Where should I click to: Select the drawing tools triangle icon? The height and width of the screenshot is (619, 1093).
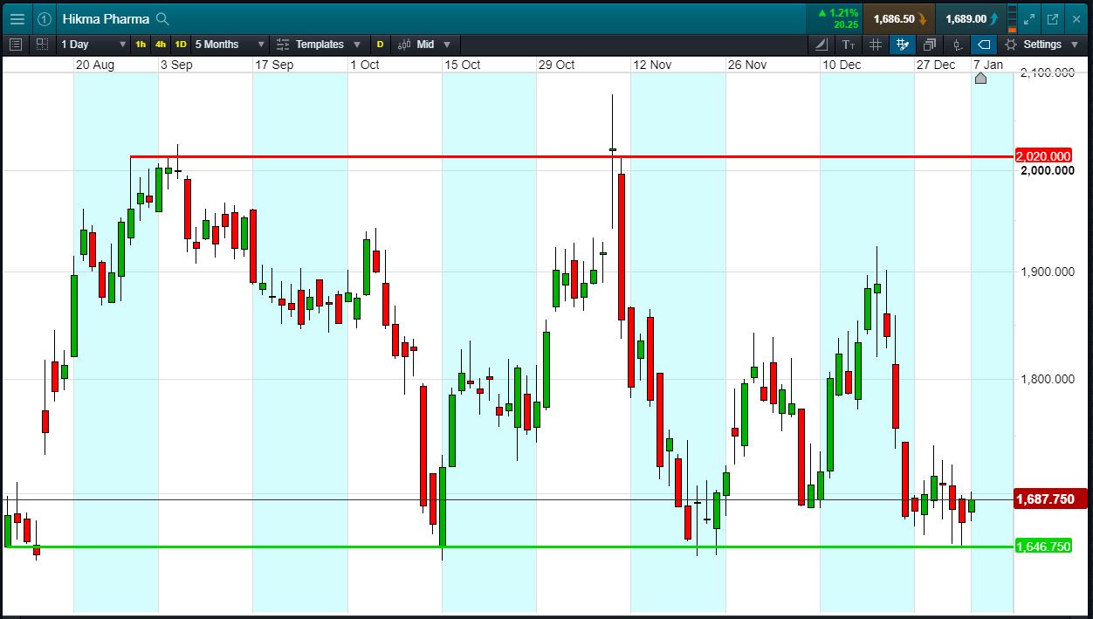(x=821, y=45)
